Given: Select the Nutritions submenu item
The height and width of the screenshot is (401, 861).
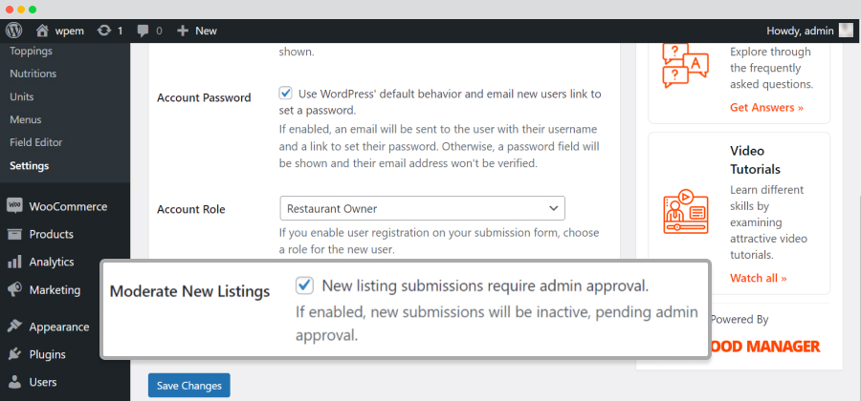Looking at the screenshot, I should click(33, 74).
